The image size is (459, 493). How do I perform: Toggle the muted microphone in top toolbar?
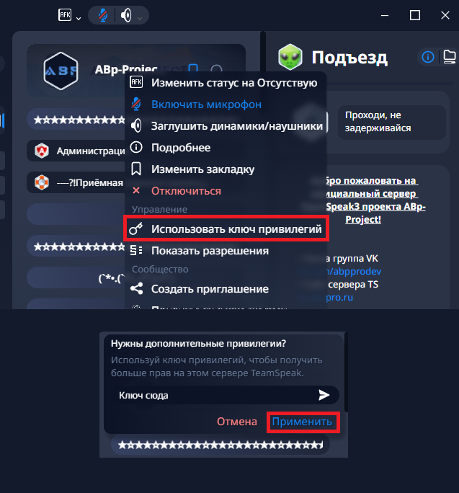[103, 15]
